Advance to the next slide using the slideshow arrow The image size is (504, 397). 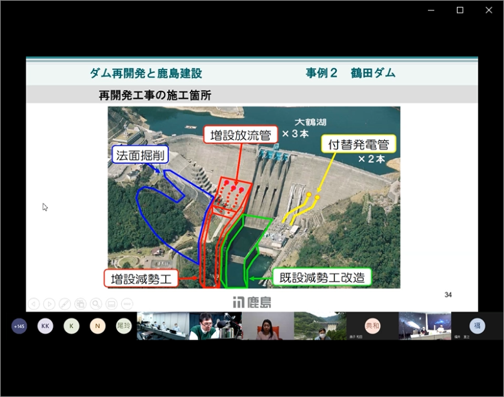click(x=49, y=303)
